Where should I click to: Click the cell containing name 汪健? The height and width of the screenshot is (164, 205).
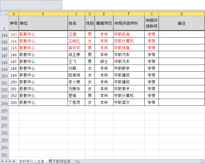click(x=76, y=34)
